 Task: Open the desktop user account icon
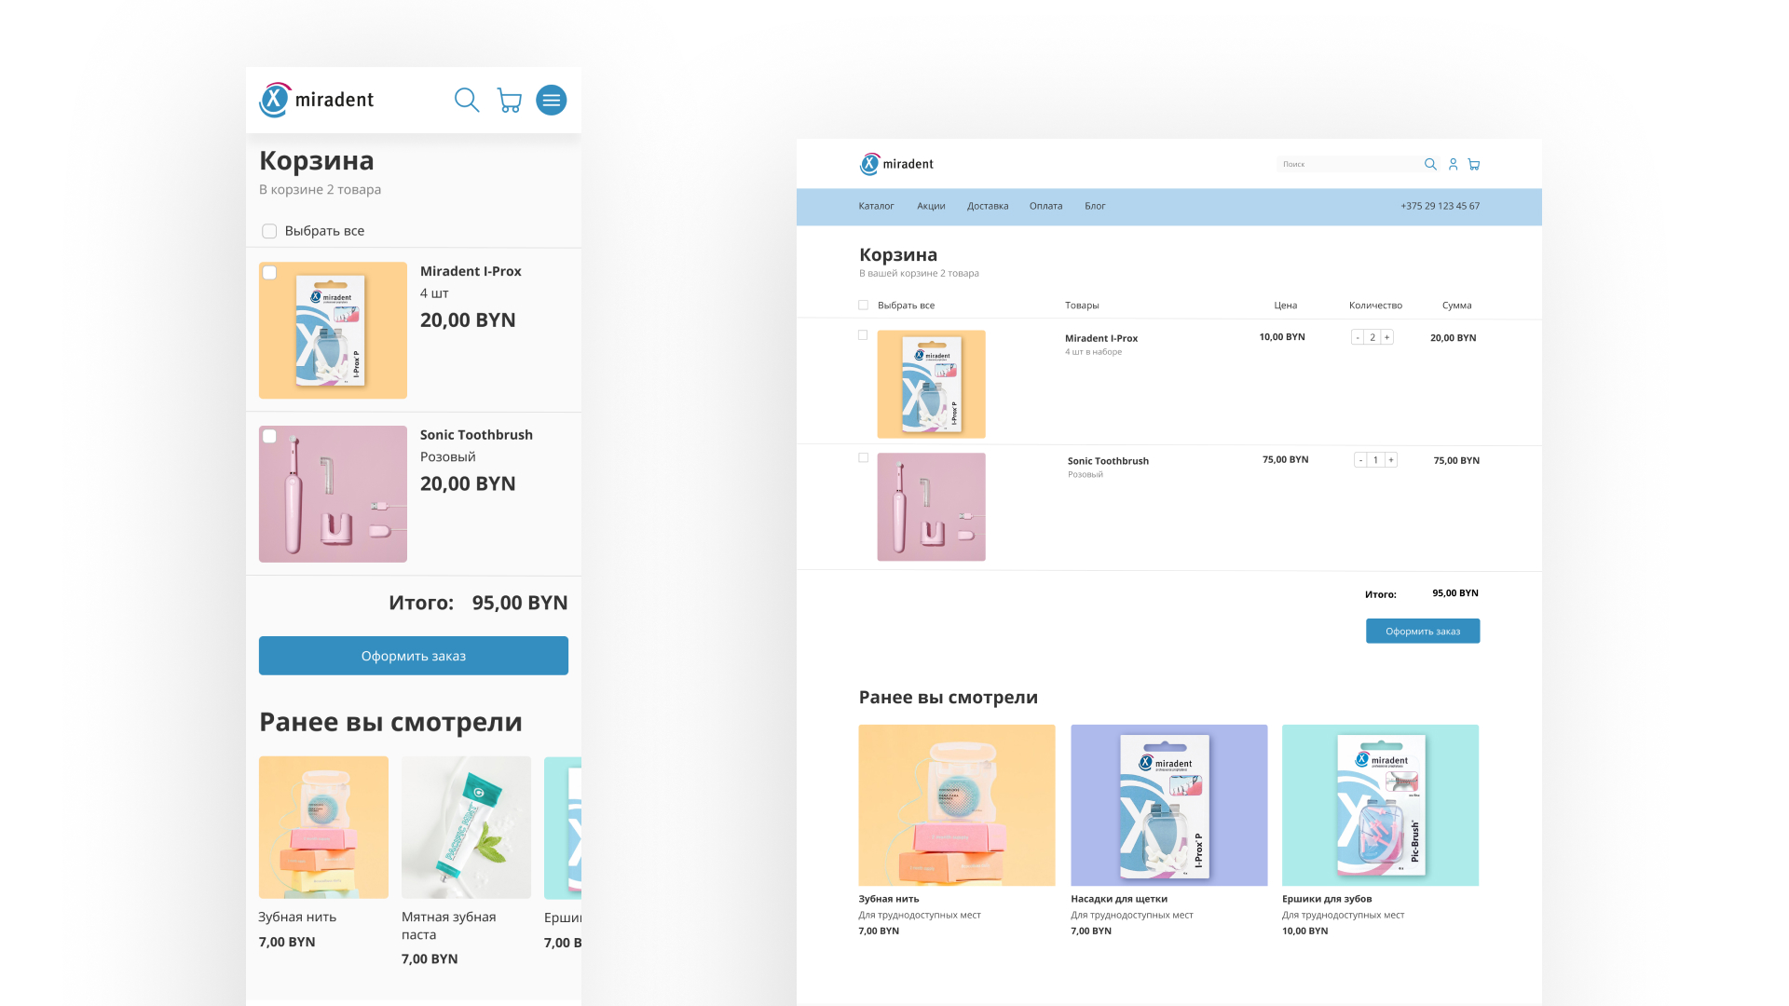[1453, 164]
